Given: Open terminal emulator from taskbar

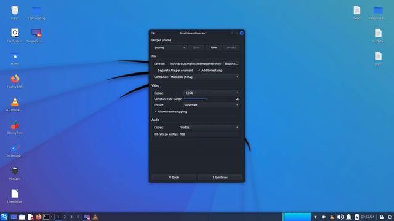Looking at the screenshot, I should click(x=46, y=217).
